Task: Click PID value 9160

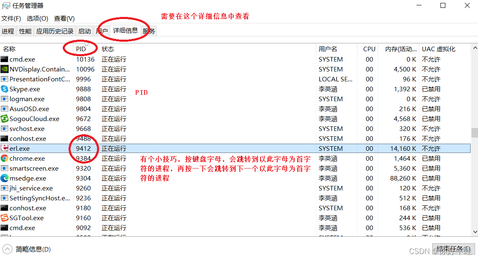Action: (x=83, y=218)
